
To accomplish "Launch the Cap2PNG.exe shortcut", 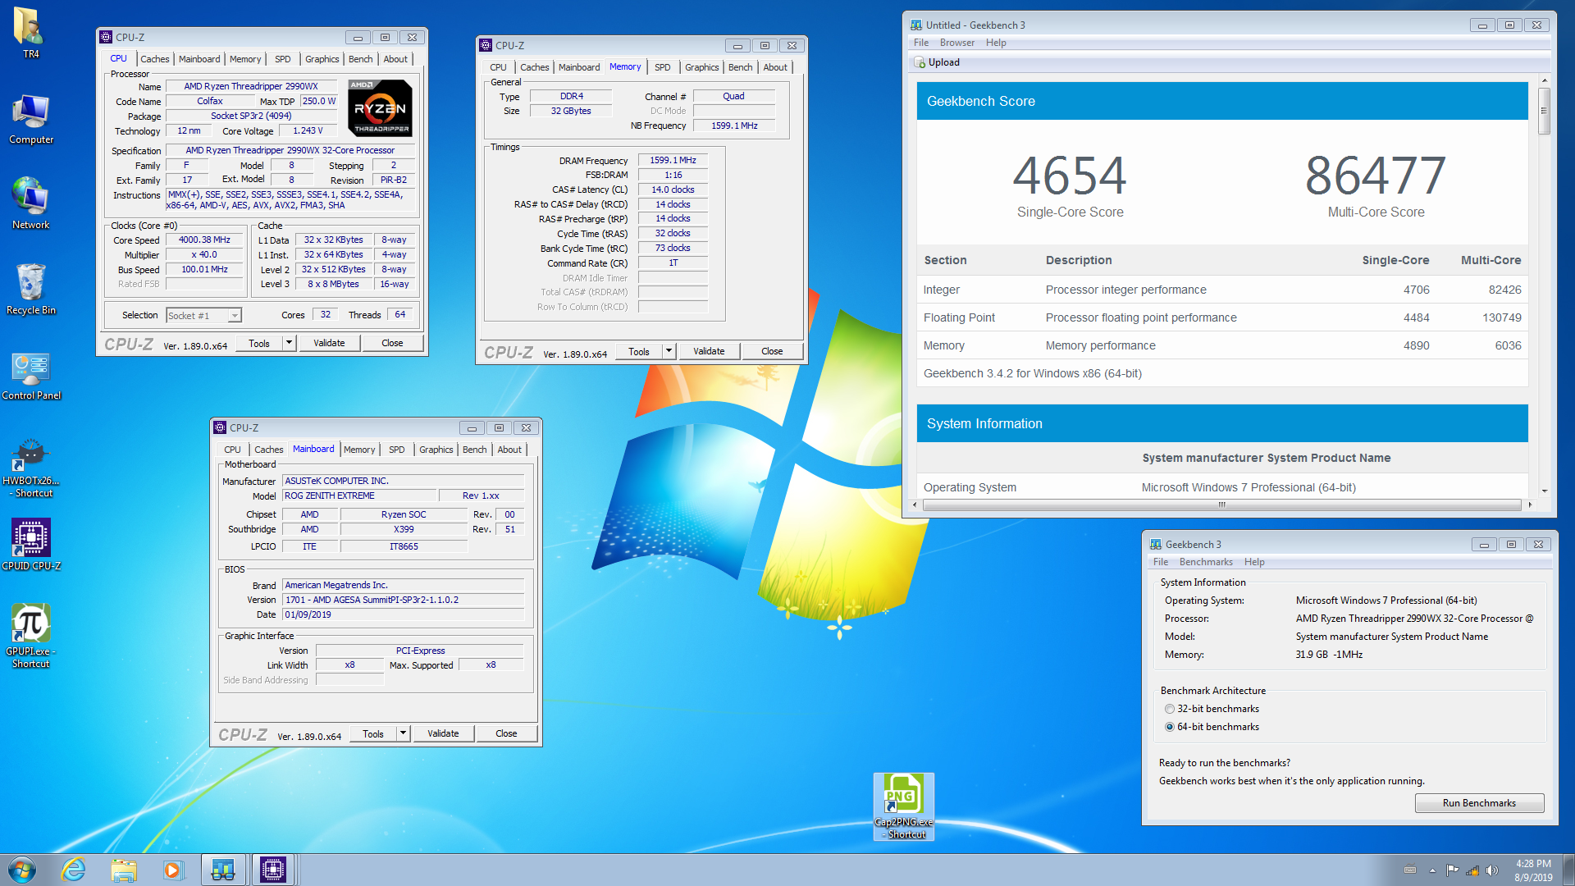I will click(903, 806).
